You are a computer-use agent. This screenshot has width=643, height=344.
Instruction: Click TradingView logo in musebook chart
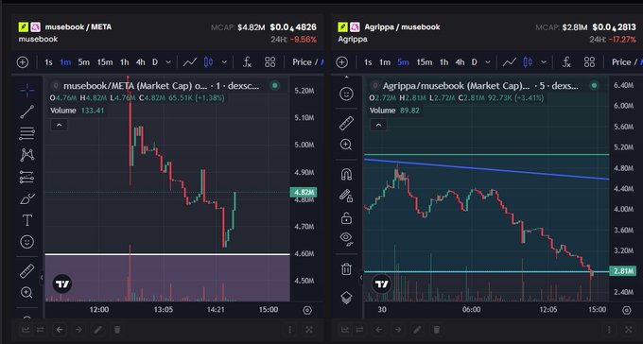click(62, 284)
